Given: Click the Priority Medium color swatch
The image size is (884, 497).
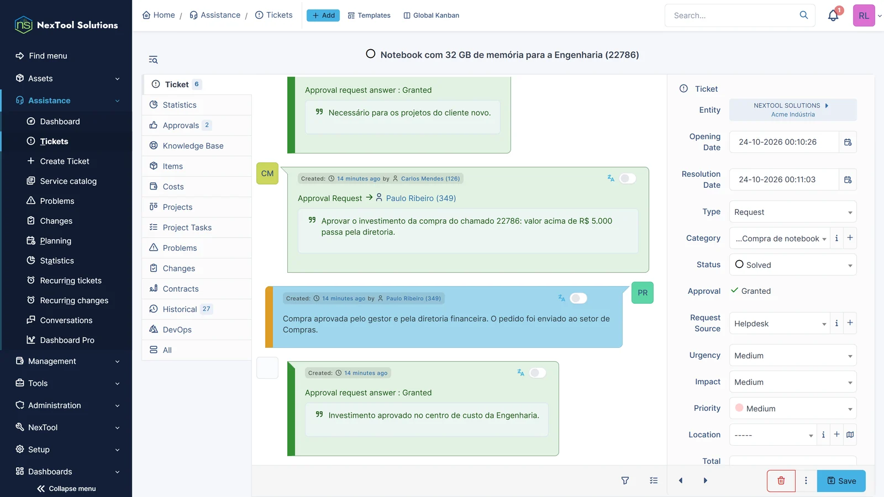Looking at the screenshot, I should point(739,408).
